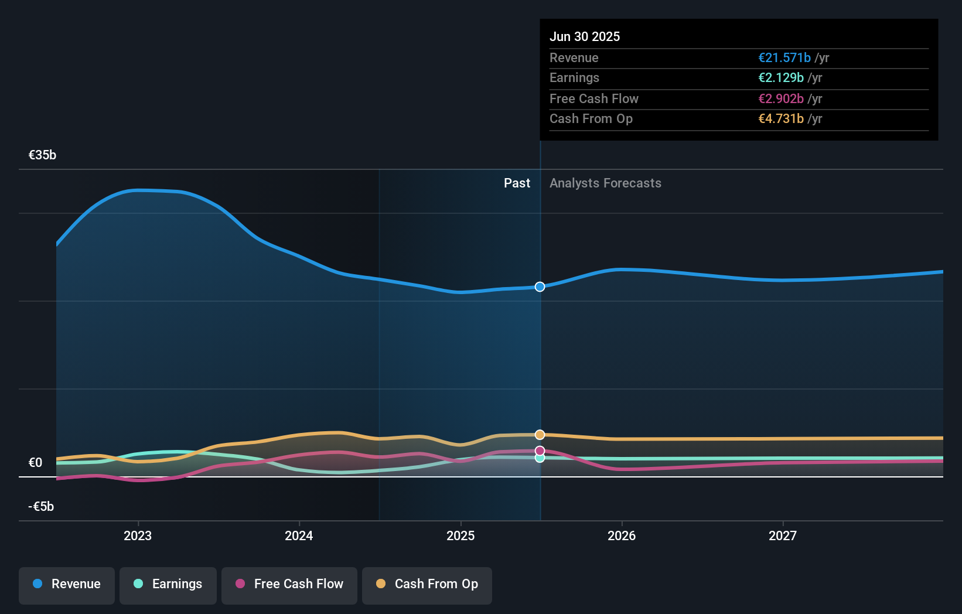Viewport: 962px width, 614px height.
Task: Toggle the Cash From Op legend dot
Action: [380, 584]
